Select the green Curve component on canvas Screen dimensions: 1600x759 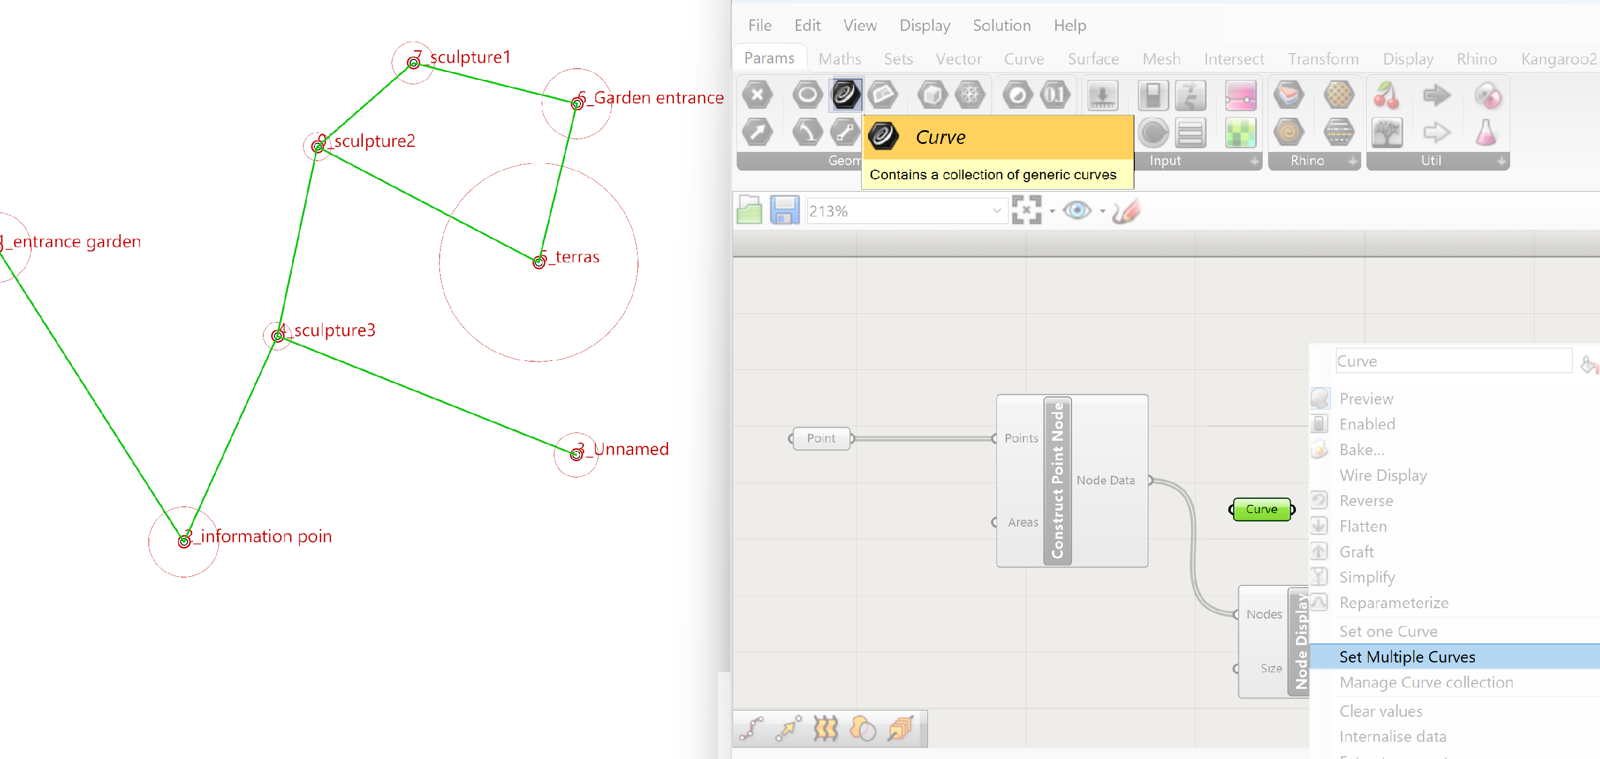click(x=1262, y=509)
